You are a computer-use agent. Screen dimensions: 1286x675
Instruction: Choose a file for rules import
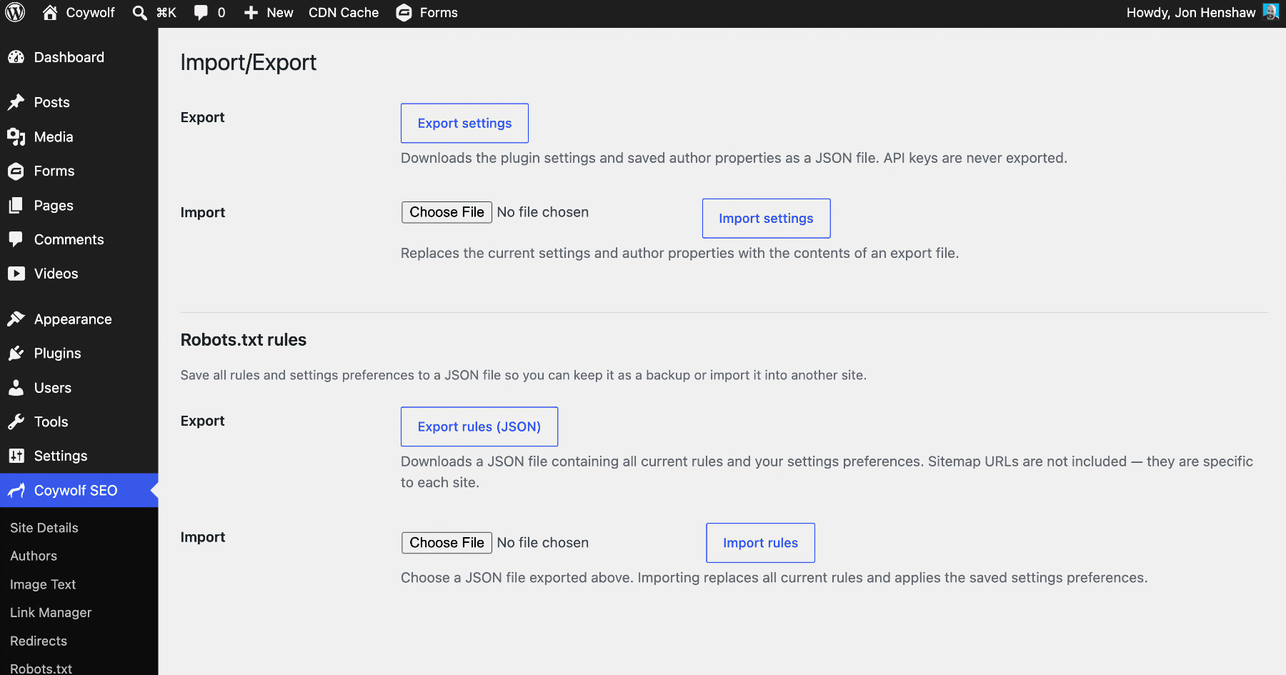[x=447, y=543]
